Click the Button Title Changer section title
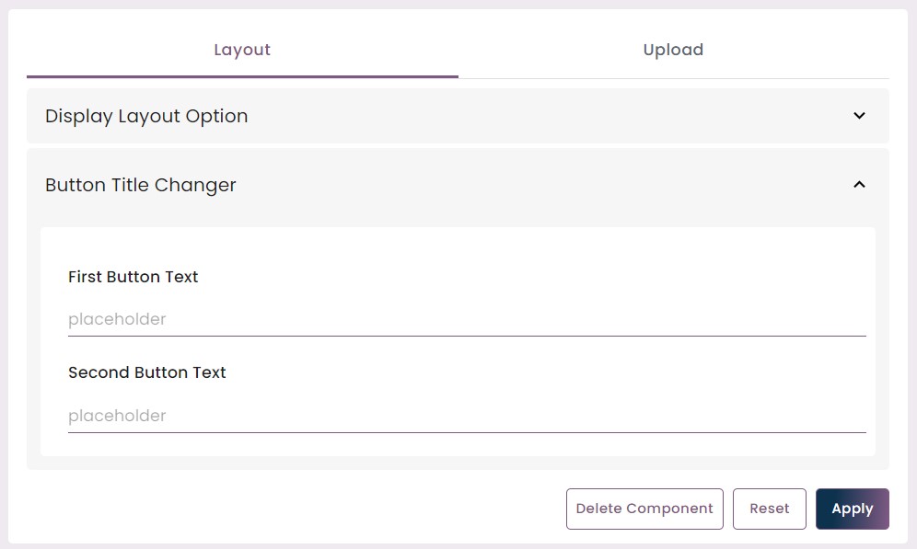Image resolution: width=917 pixels, height=549 pixels. [140, 185]
